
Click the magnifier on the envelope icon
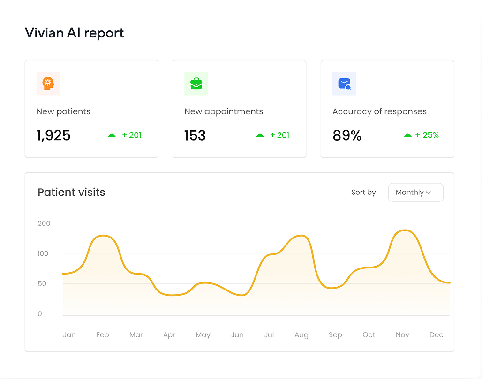pyautogui.click(x=347, y=87)
